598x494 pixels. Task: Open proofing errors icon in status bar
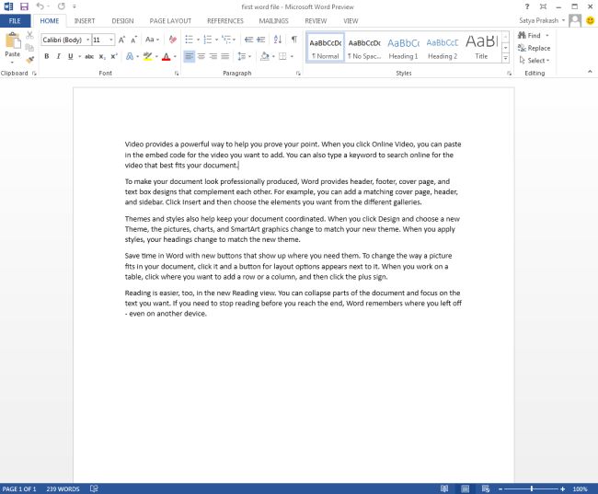click(94, 488)
